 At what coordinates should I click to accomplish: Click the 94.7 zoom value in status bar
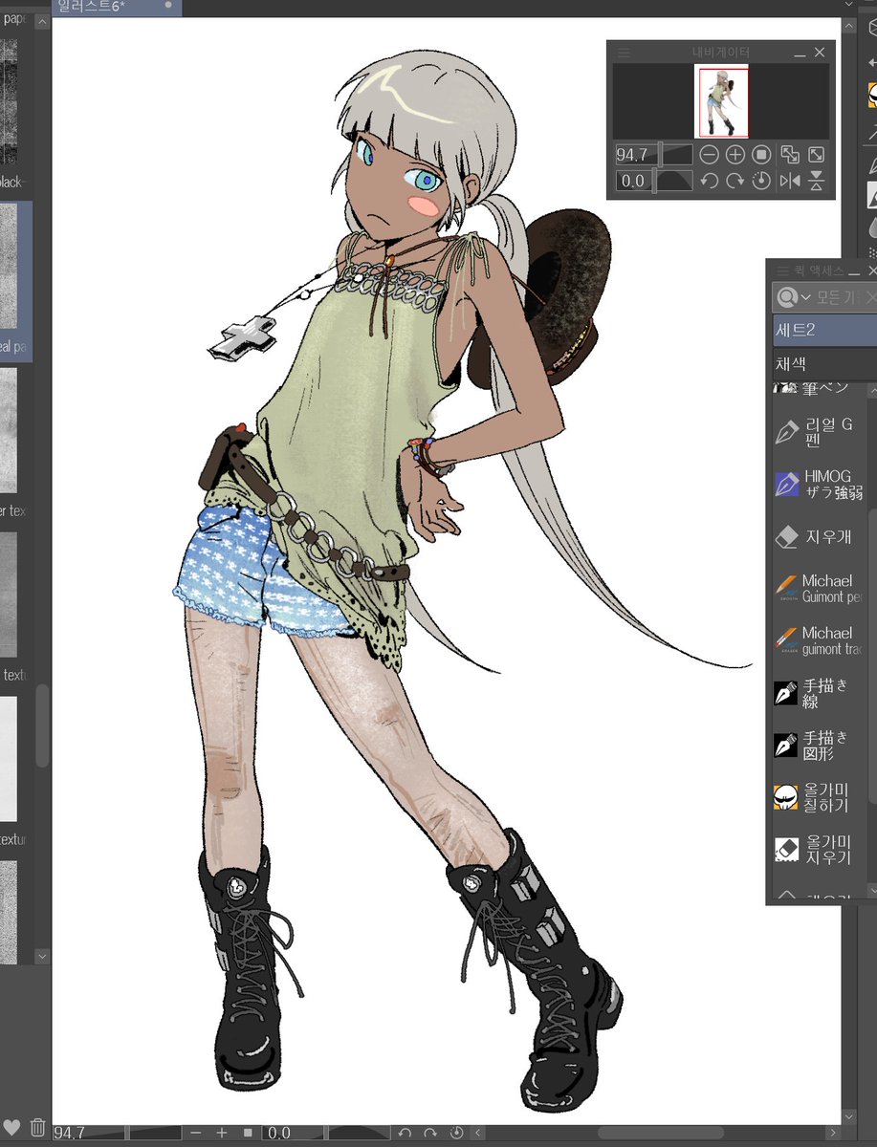(x=70, y=1133)
